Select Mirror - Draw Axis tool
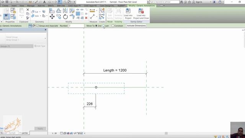 [72, 11]
